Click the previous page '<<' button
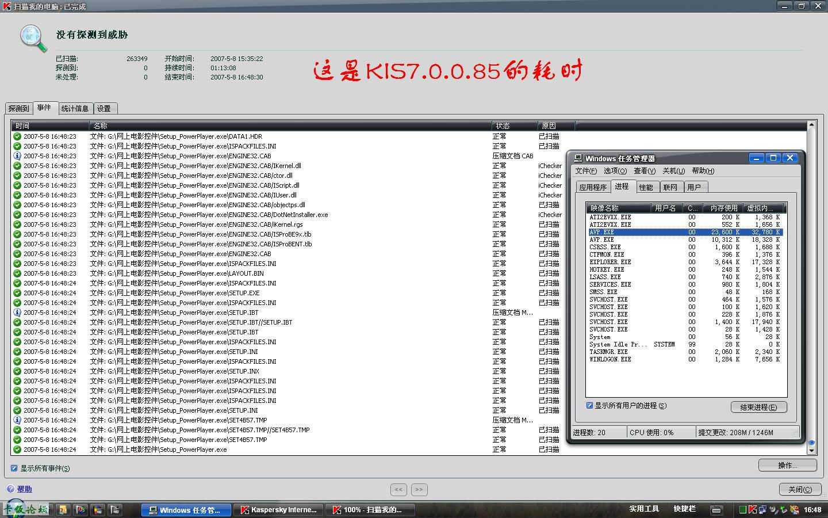This screenshot has width=828, height=518. (x=398, y=489)
